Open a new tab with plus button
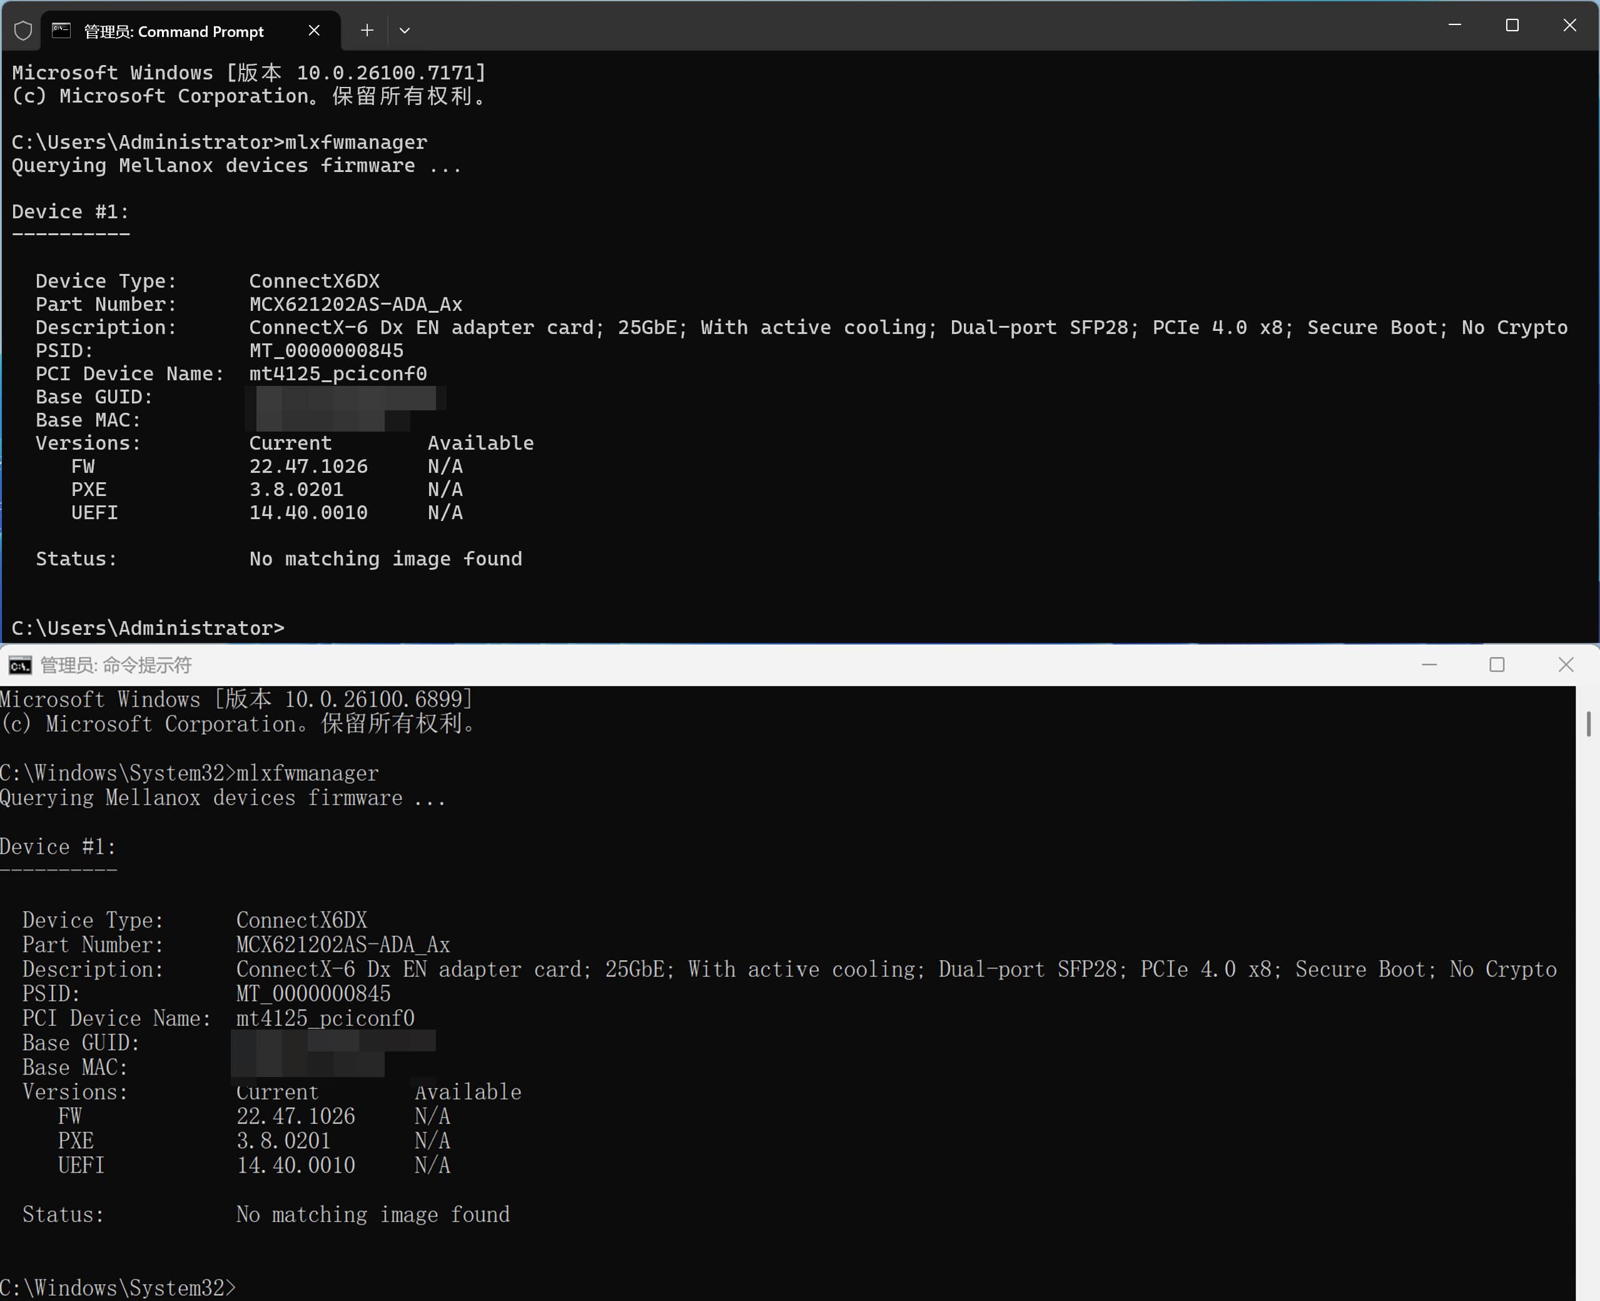The image size is (1600, 1301). (367, 31)
